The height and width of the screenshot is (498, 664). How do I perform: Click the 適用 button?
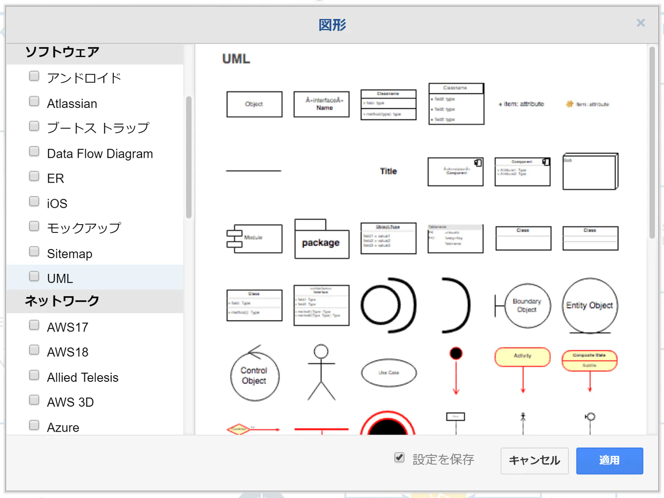610,461
